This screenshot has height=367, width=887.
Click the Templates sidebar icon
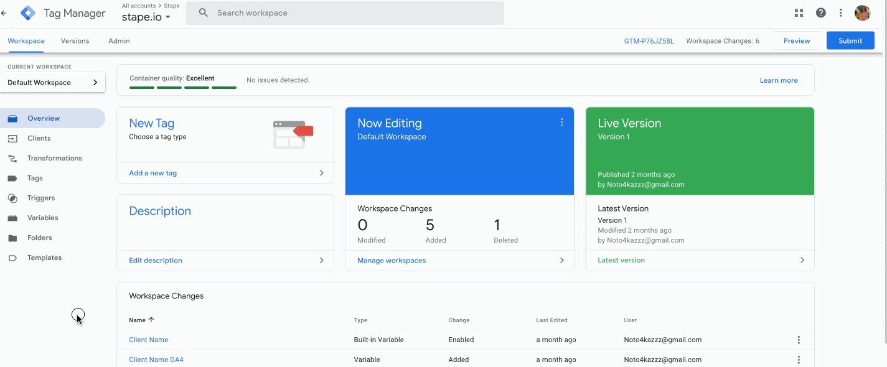(x=12, y=258)
